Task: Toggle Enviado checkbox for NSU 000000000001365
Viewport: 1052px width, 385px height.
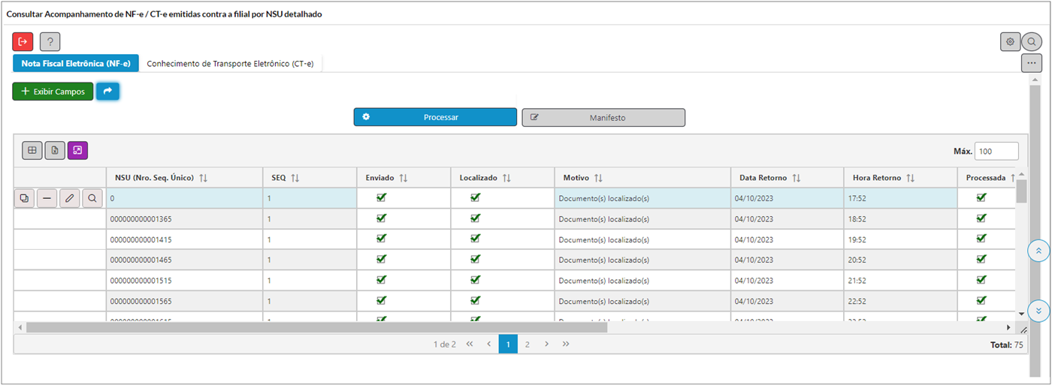Action: [381, 218]
